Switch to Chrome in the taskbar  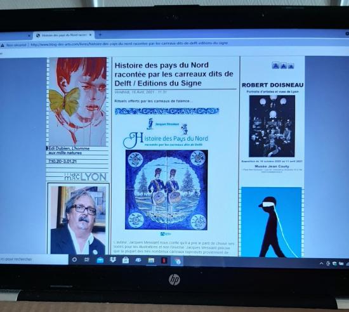[177, 261]
